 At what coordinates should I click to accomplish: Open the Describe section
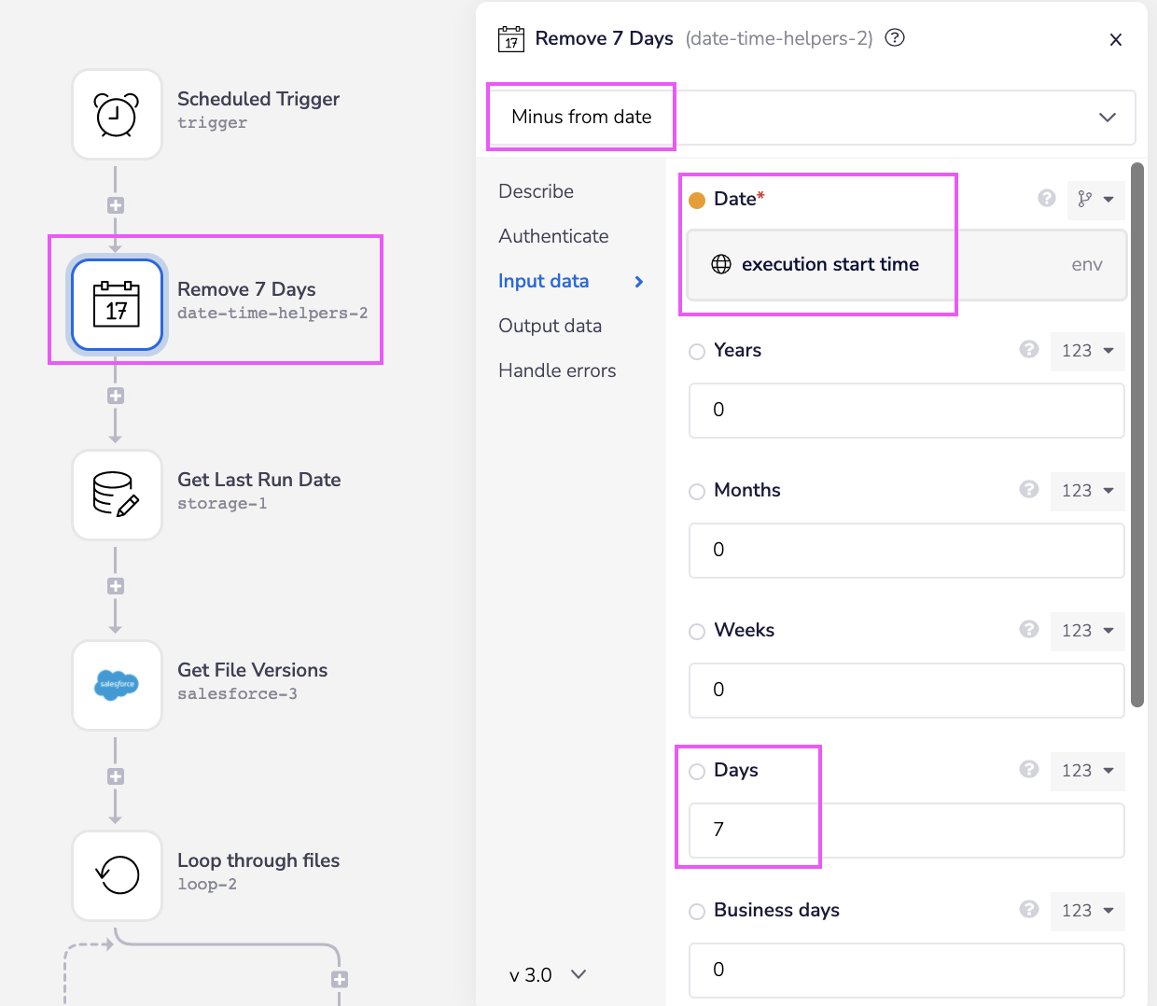click(x=536, y=191)
